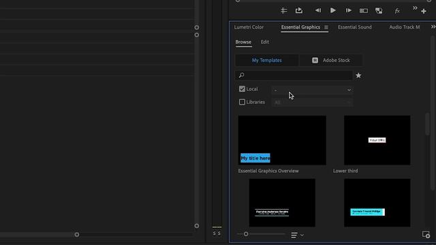Screen dimensions: 436x245
Task: Click the search magnifier icon
Action: (241, 76)
